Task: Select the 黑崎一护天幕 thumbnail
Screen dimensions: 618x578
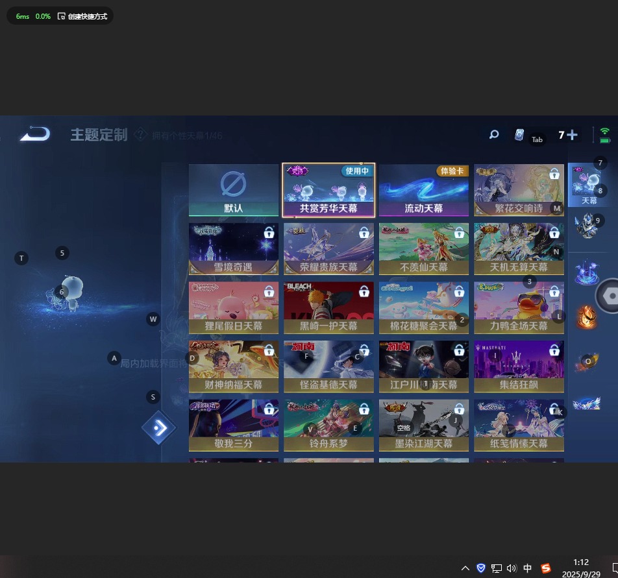Action: pos(328,307)
